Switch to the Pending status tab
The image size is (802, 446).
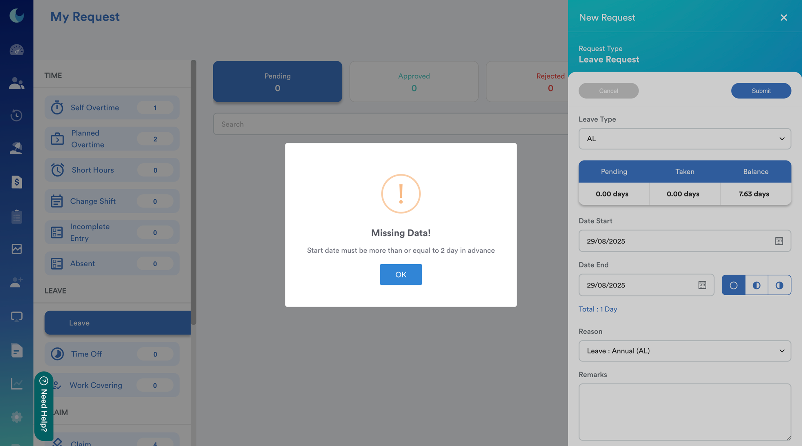(277, 81)
